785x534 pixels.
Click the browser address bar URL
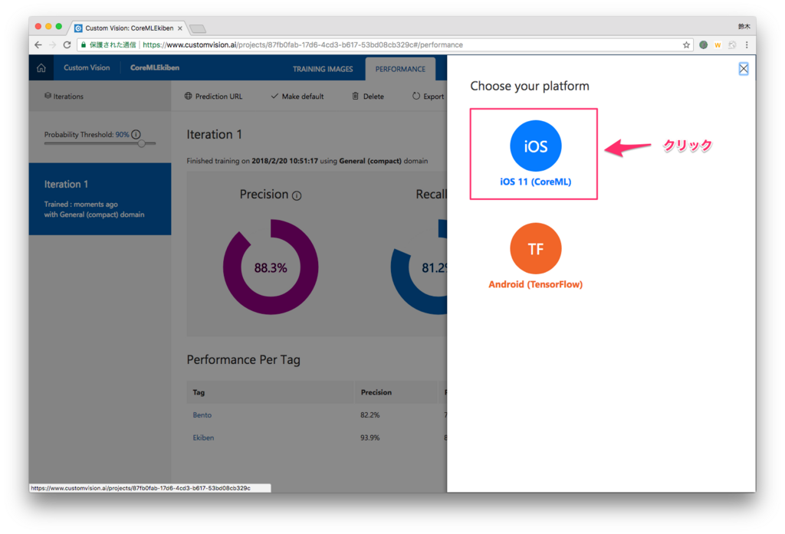click(x=302, y=45)
